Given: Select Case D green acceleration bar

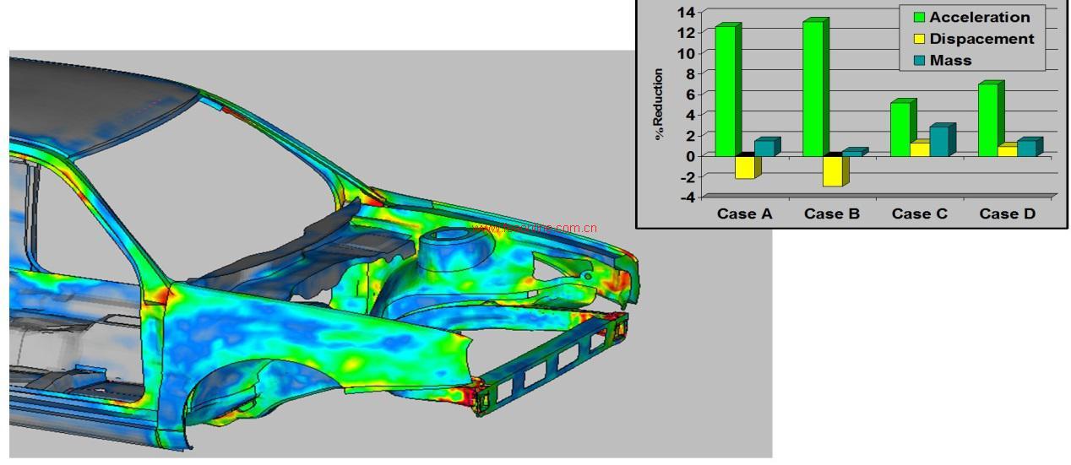Looking at the screenshot, I should click(987, 120).
